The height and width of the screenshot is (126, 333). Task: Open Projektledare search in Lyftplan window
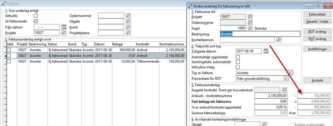click(128, 33)
